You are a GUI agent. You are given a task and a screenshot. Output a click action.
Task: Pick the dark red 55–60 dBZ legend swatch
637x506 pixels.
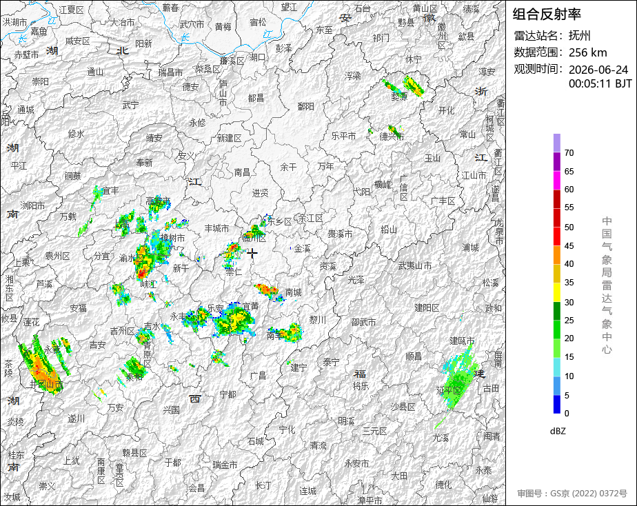(x=557, y=199)
